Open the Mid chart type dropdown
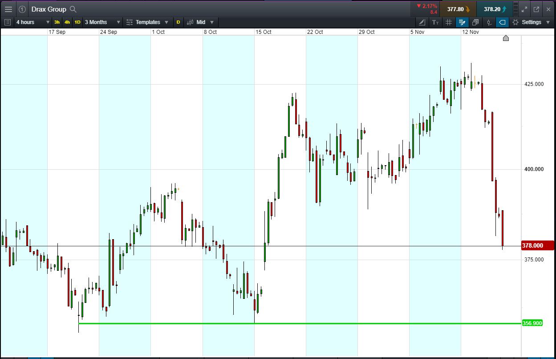556x359 pixels. 201,22
